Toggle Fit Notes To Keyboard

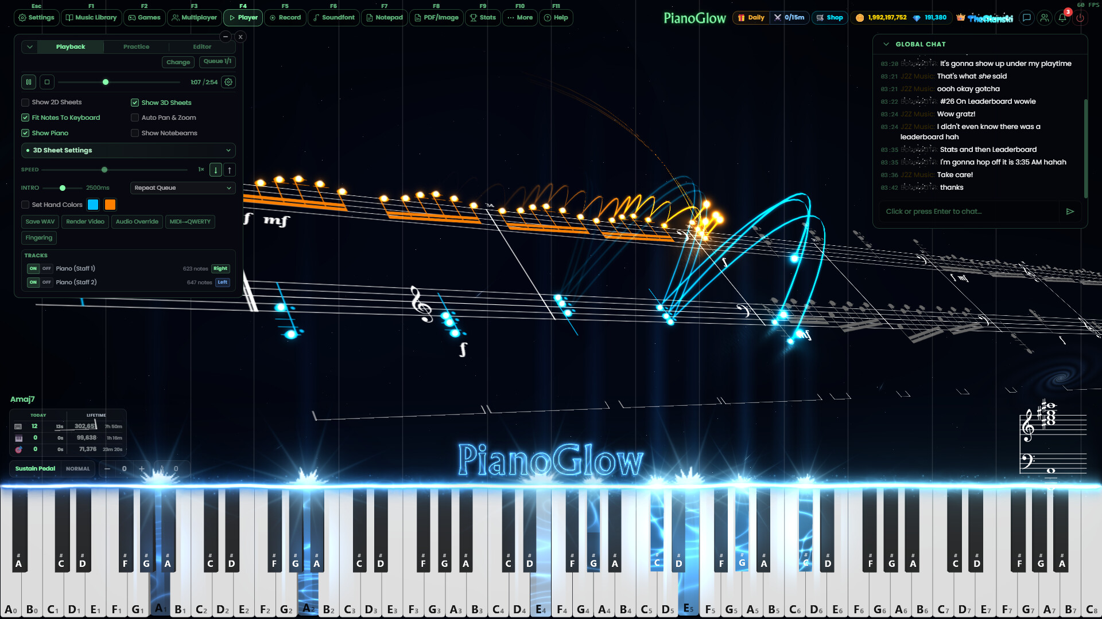pos(25,117)
